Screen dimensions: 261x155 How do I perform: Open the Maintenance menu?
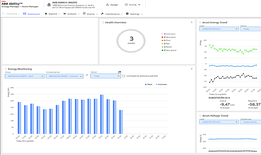coord(112,14)
